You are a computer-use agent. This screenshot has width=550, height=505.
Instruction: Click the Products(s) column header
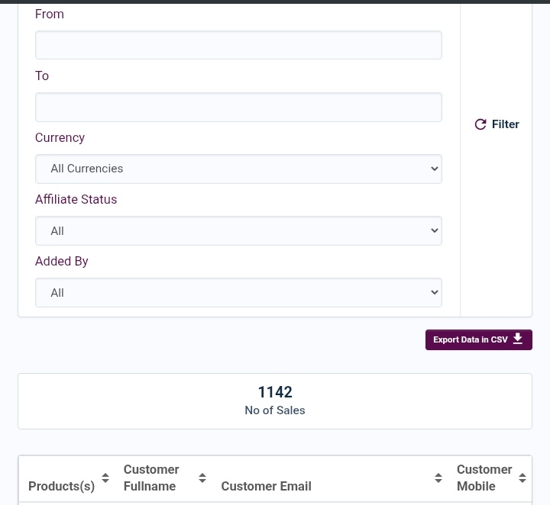point(61,486)
